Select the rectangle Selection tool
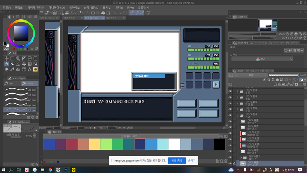 pyautogui.click(x=12, y=58)
